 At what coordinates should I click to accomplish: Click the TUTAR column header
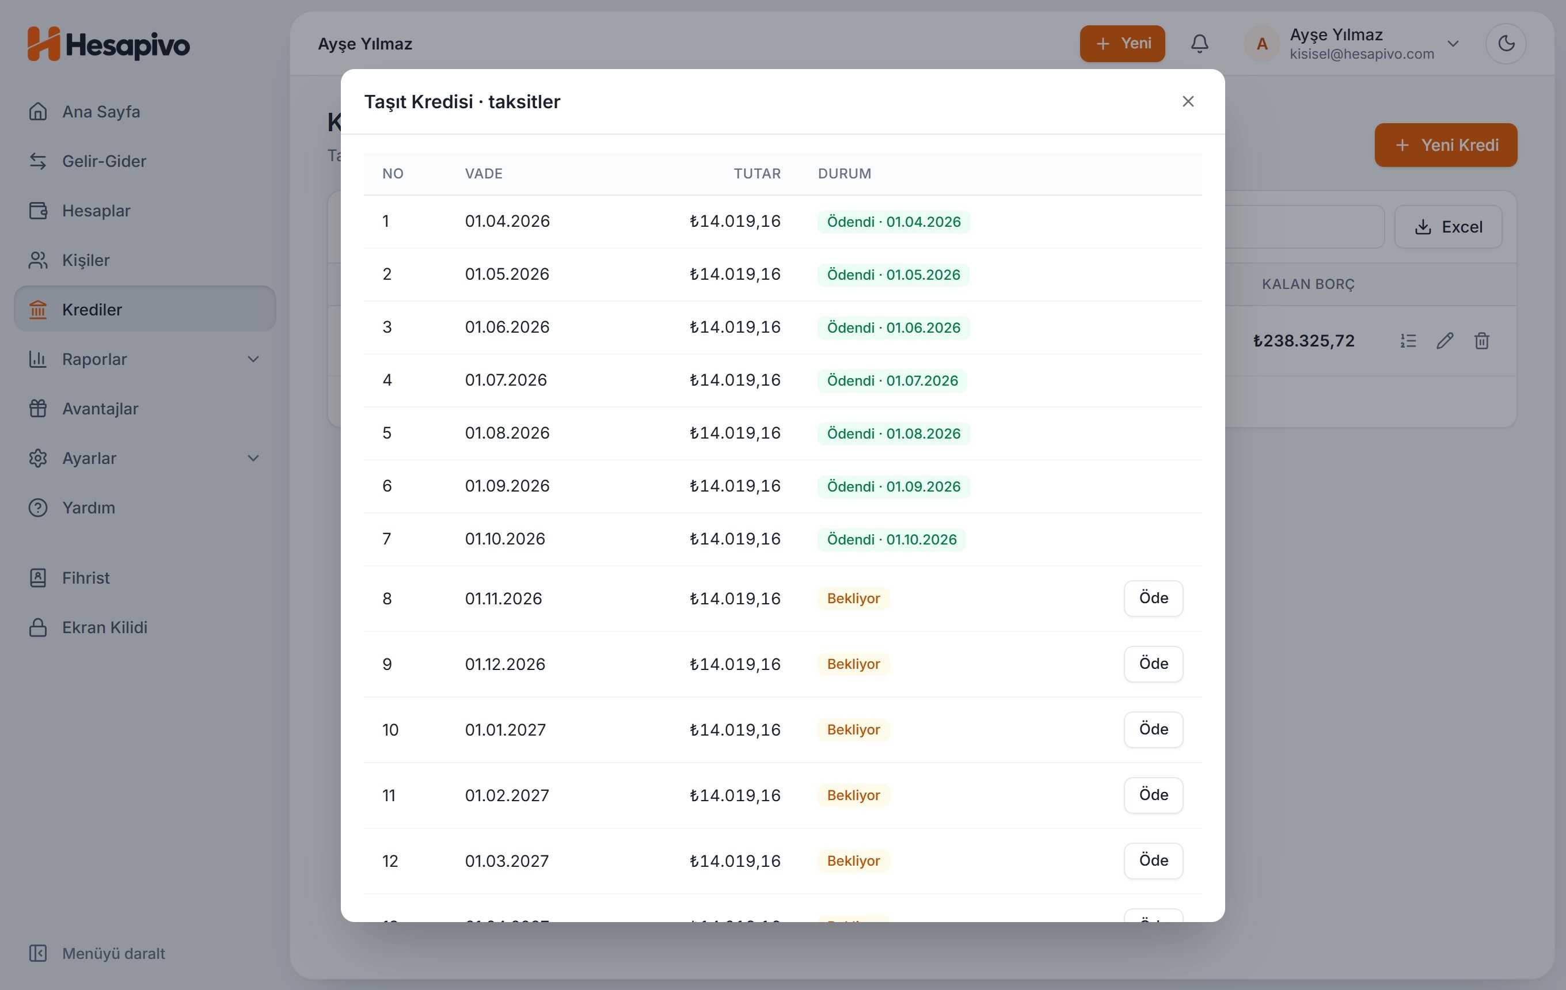[757, 174]
